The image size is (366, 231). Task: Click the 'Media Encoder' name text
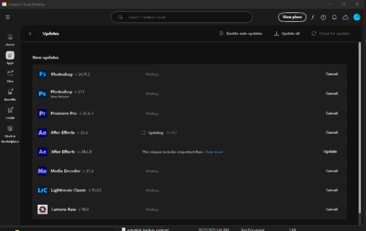(x=66, y=171)
